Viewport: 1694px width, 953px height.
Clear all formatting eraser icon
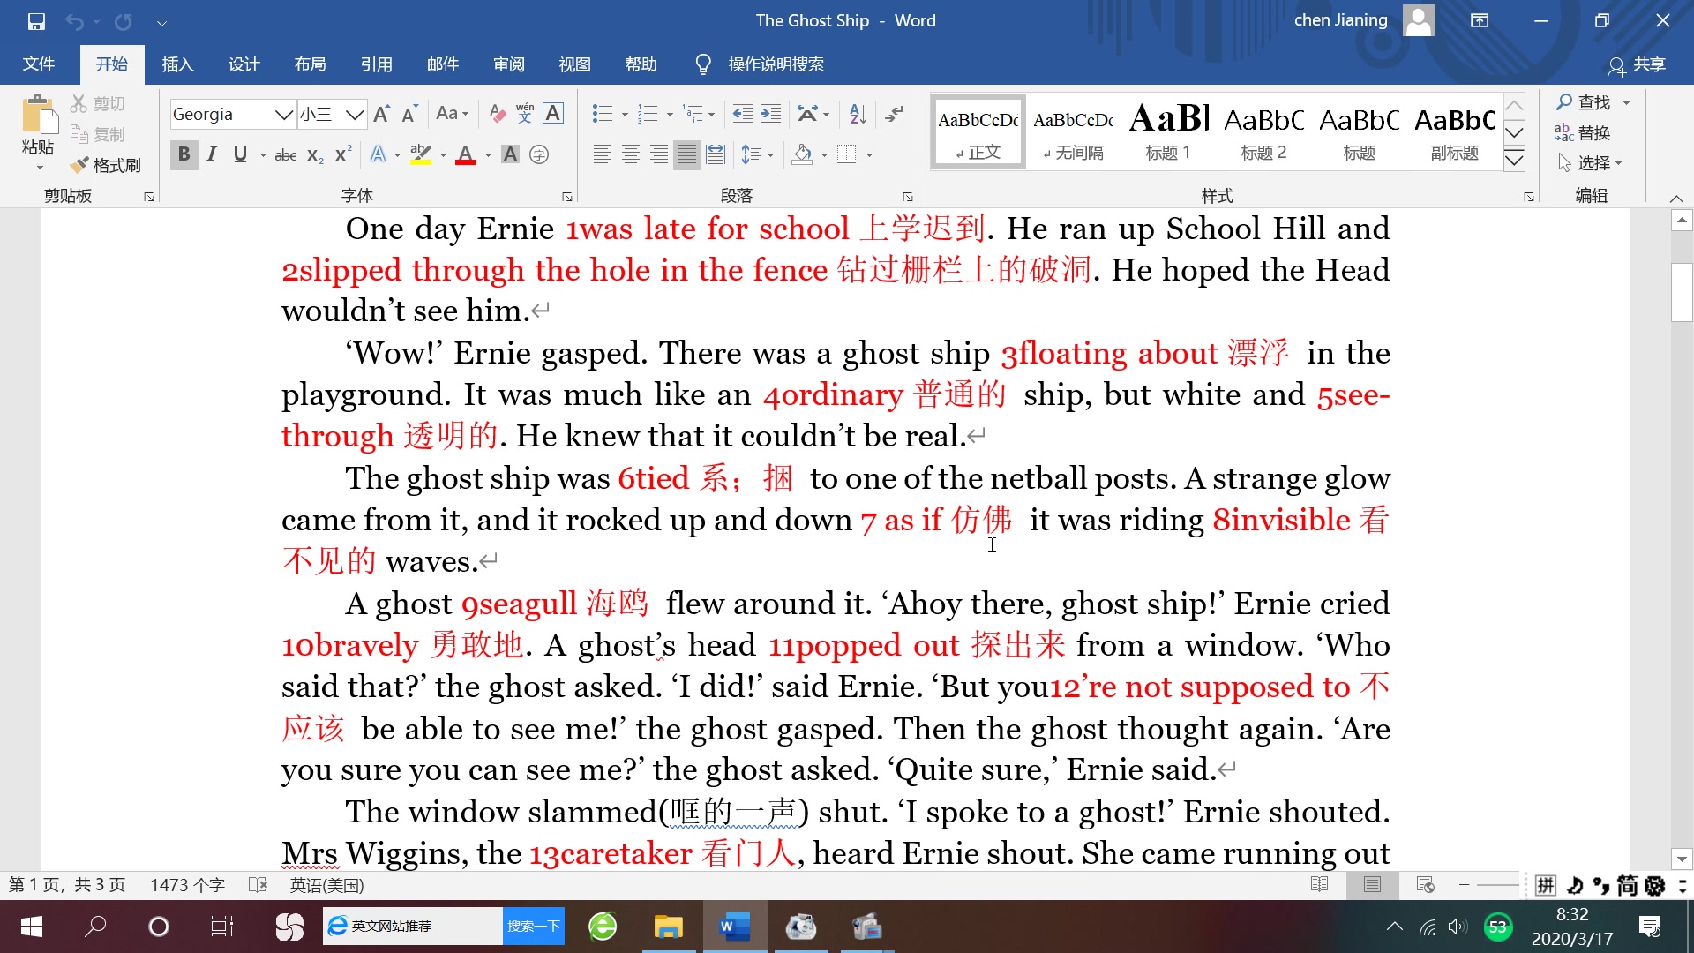coord(498,114)
